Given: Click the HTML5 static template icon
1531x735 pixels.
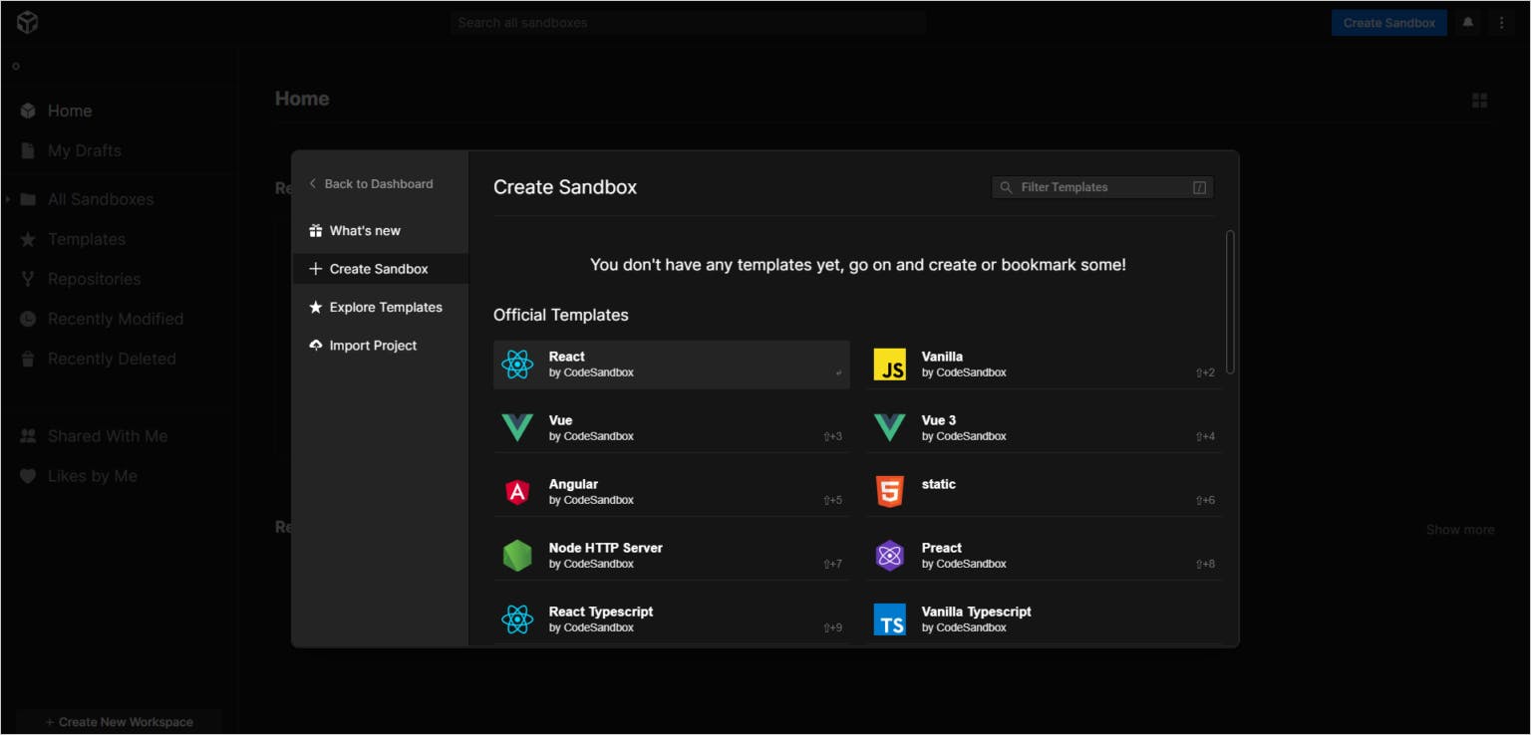Looking at the screenshot, I should pyautogui.click(x=890, y=492).
